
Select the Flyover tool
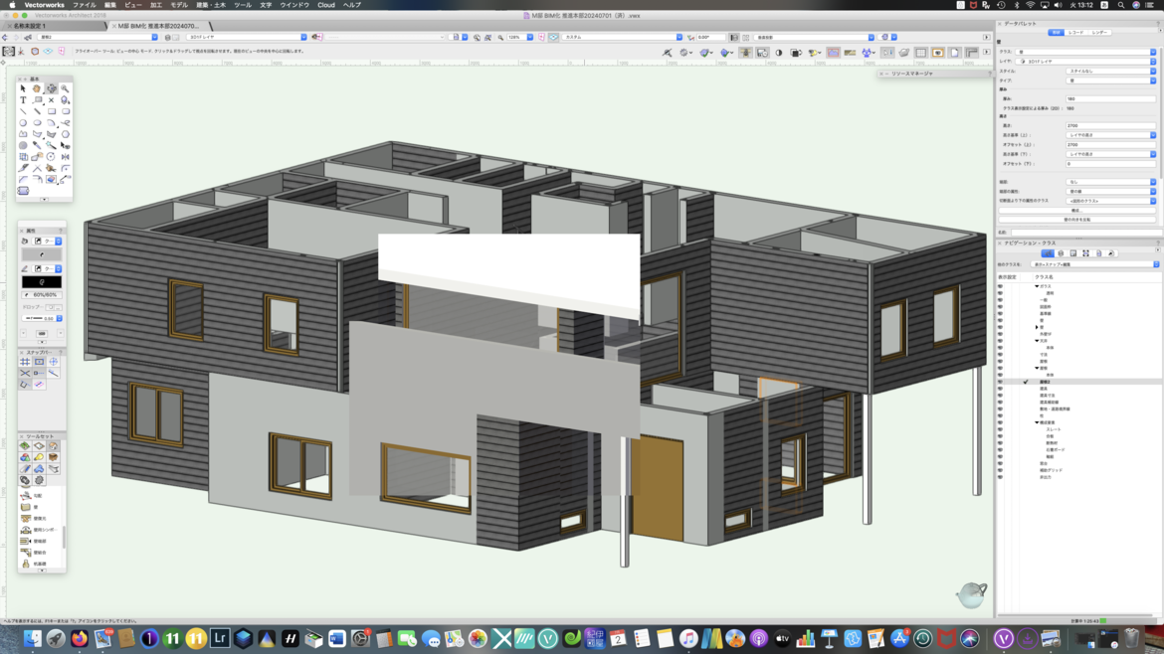click(51, 88)
